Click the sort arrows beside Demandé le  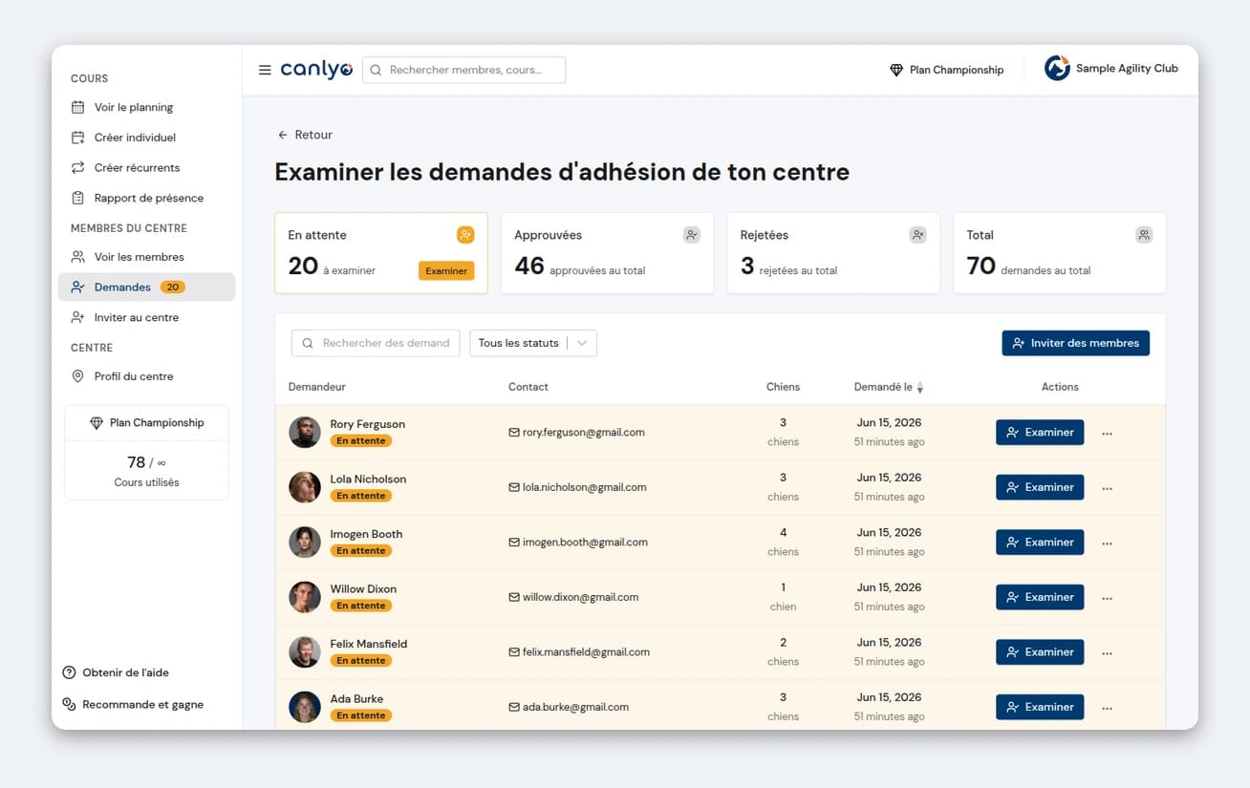tap(920, 388)
